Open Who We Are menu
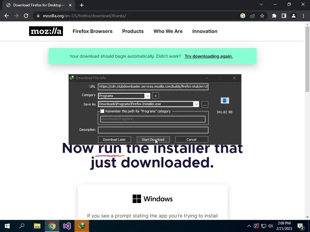Viewport: 310px width, 232px height. tap(168, 31)
